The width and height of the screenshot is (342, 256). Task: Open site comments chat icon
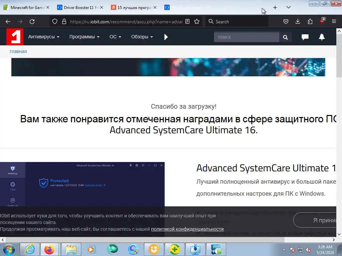click(x=305, y=37)
